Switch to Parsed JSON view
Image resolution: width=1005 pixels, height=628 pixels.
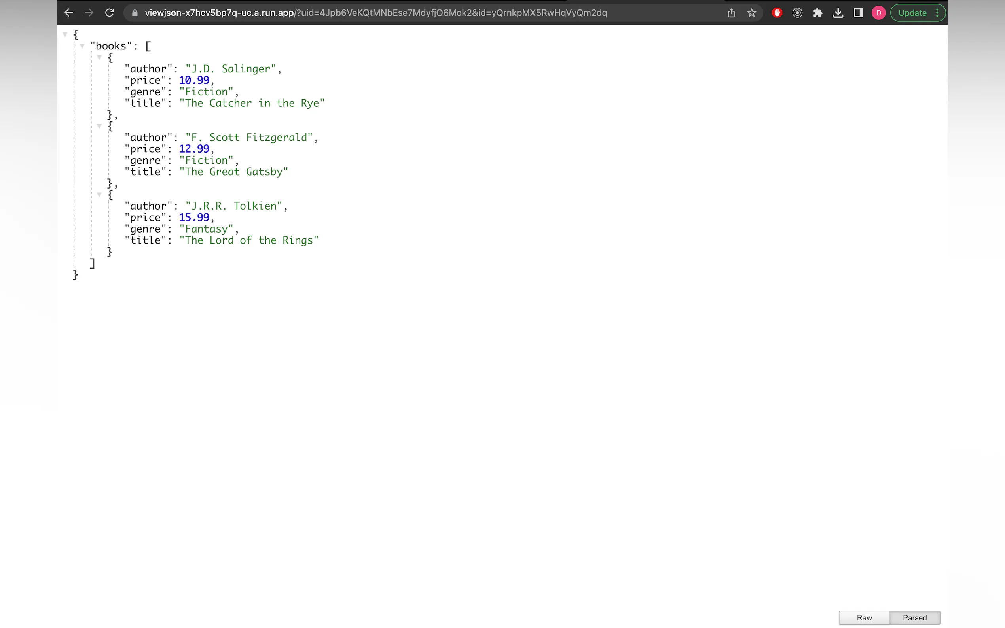(x=914, y=618)
